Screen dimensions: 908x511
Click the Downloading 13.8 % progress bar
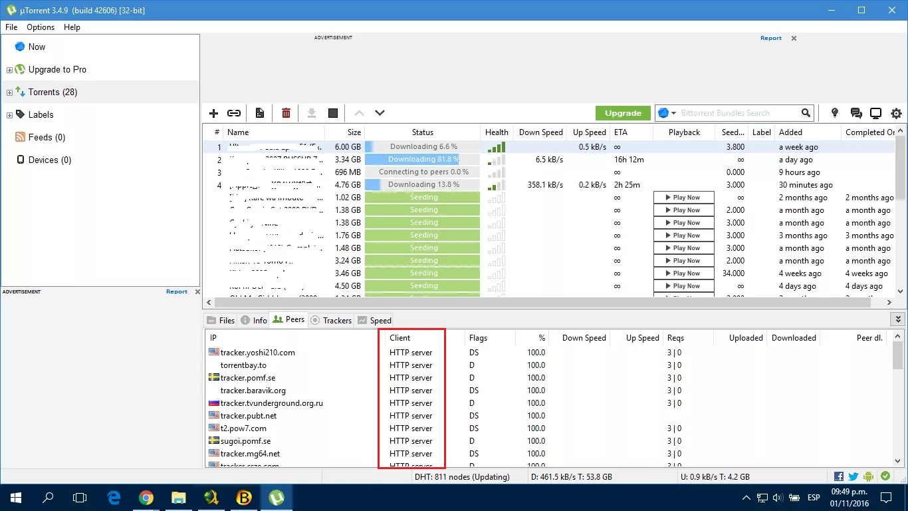pos(422,185)
